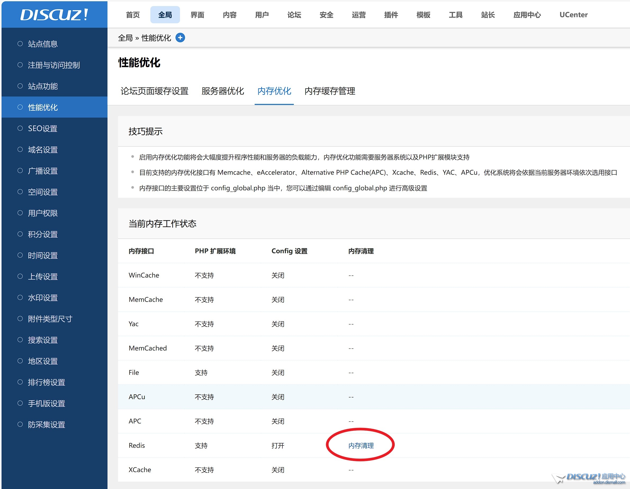Select SEO设置 from the sidebar
630x489 pixels.
(43, 128)
